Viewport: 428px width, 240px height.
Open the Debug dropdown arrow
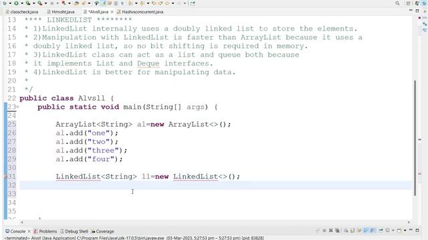coord(10,3)
